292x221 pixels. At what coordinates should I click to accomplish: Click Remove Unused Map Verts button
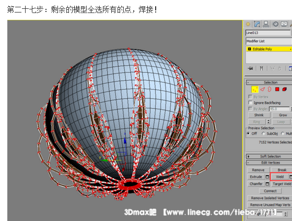270,205
